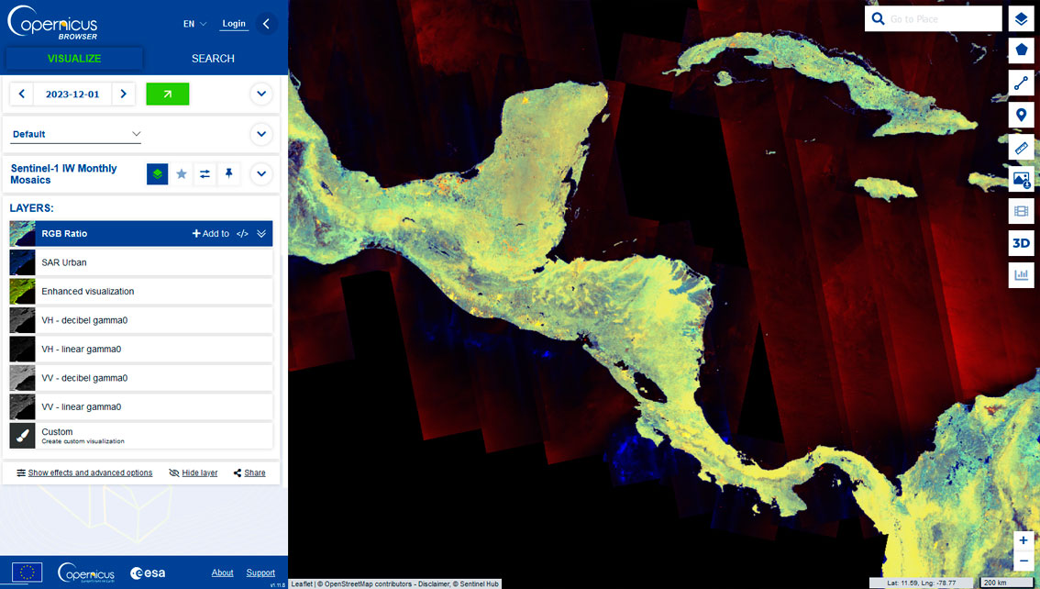
Task: Select the VH - decibel gamma0 layer
Action: 141,320
